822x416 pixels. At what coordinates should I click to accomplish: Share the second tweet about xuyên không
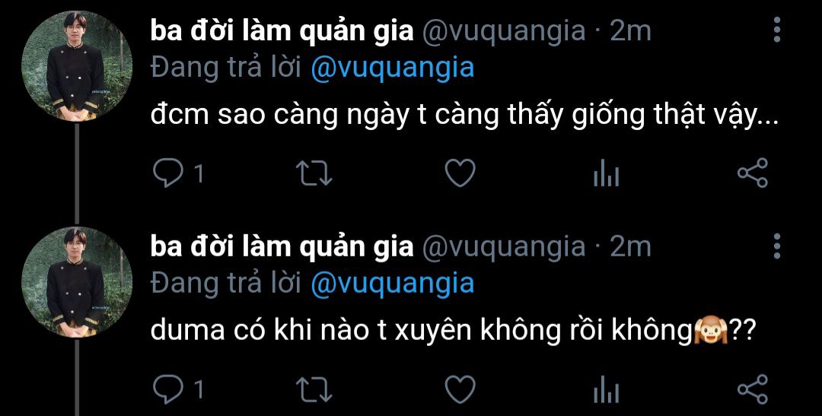[753, 389]
